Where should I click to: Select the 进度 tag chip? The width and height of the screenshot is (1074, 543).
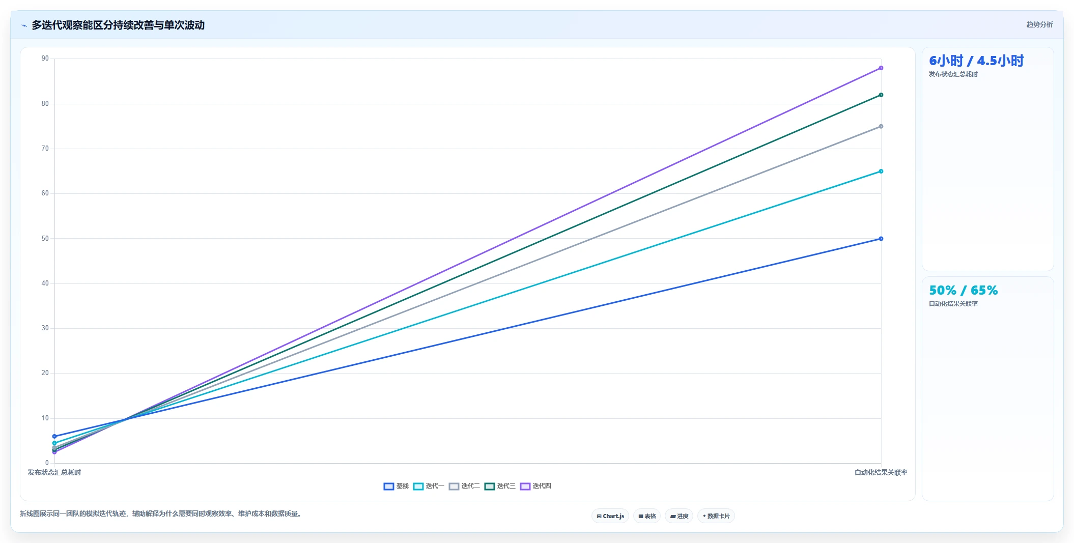tap(679, 516)
